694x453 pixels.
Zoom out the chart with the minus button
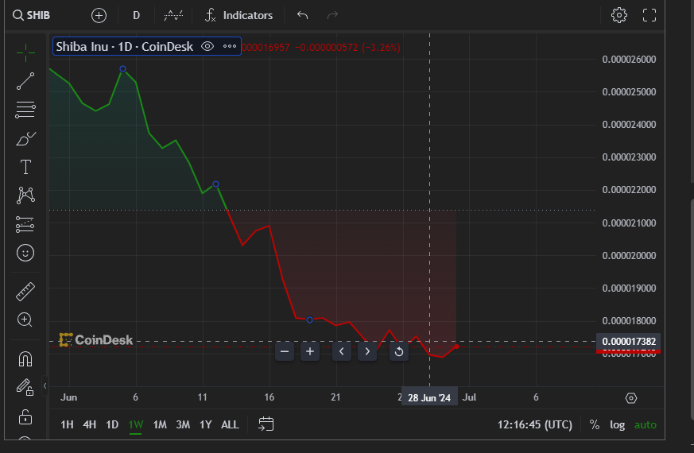(x=285, y=352)
